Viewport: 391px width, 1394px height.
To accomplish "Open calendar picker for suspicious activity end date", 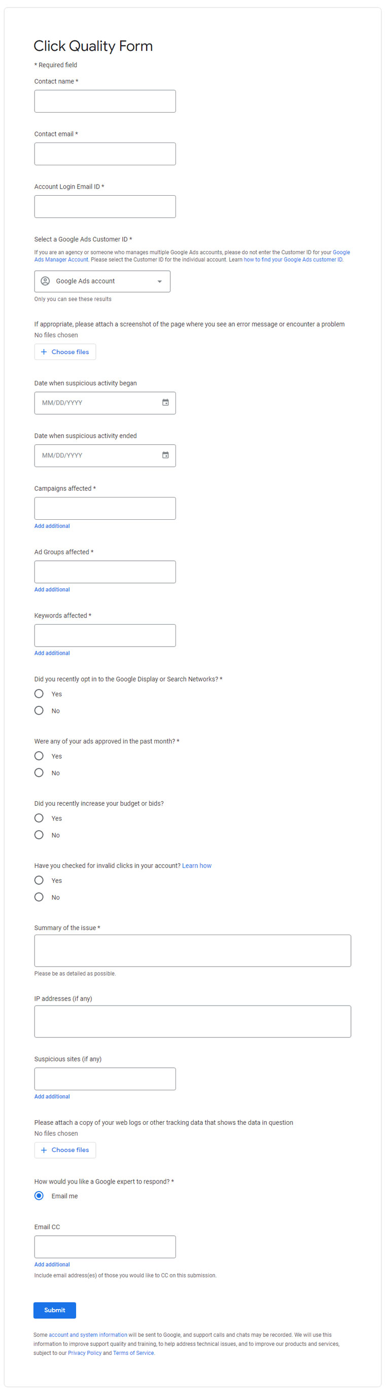I will (x=167, y=455).
